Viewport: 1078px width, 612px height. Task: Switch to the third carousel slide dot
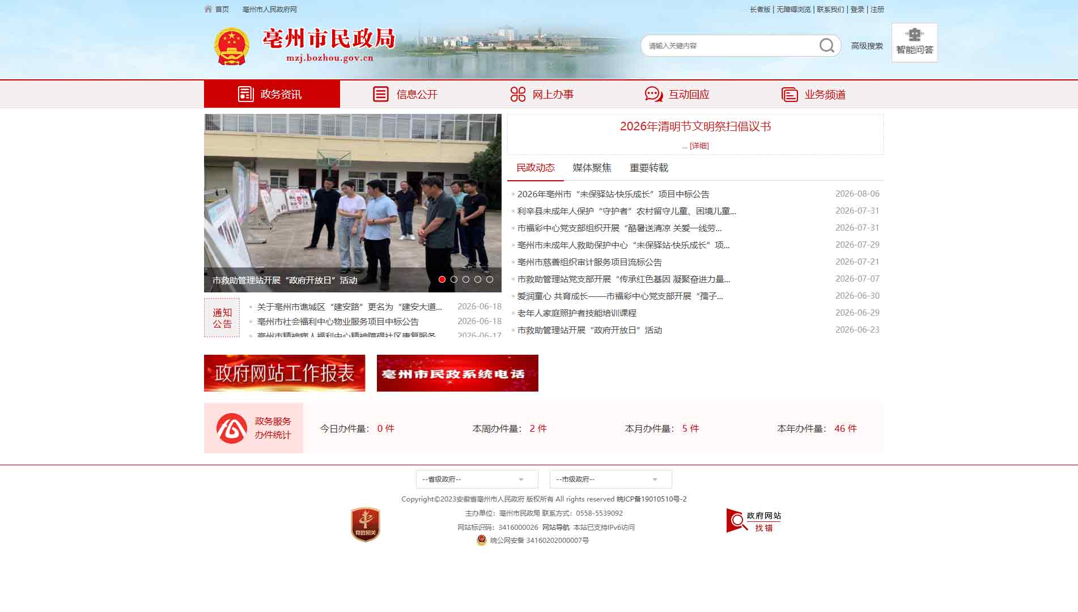tap(466, 279)
